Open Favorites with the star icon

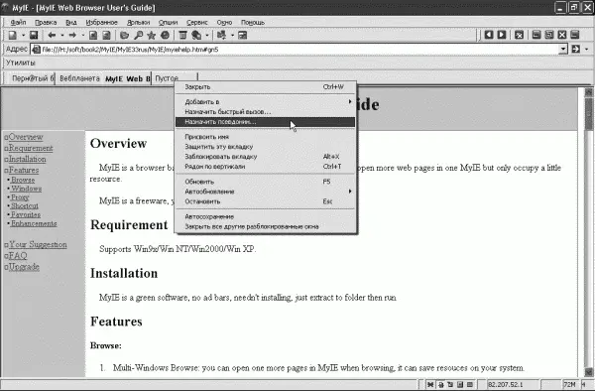click(x=152, y=36)
